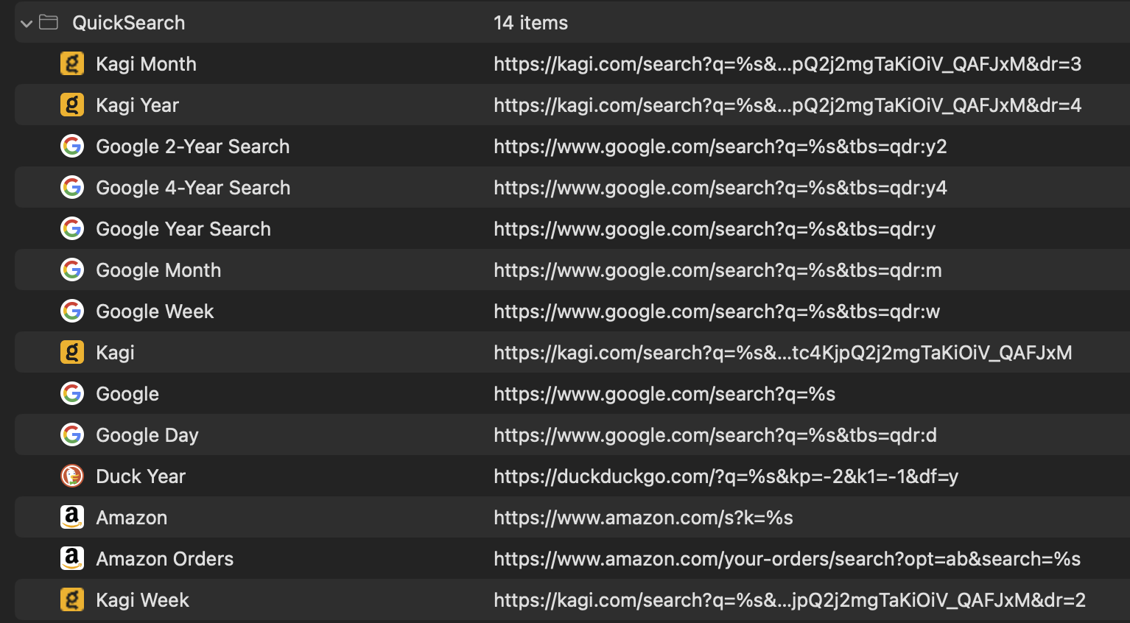Click the Kagi Month bookmark favicon

71,64
